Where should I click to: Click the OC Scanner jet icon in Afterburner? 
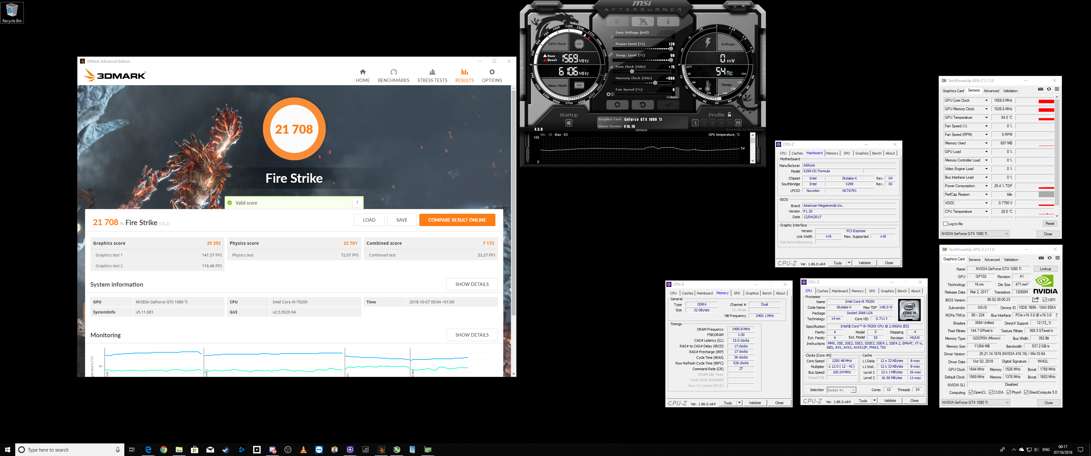(643, 22)
